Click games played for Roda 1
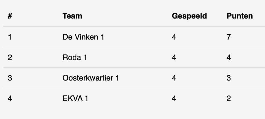Image resolution: width=265 pixels, height=119 pixels. click(174, 58)
